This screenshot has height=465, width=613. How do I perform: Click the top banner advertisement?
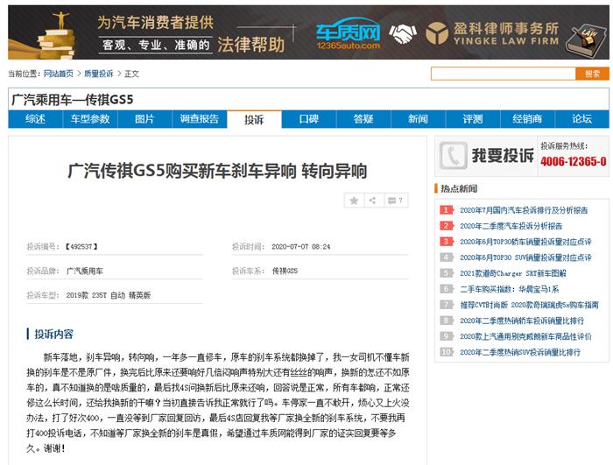tap(308, 32)
